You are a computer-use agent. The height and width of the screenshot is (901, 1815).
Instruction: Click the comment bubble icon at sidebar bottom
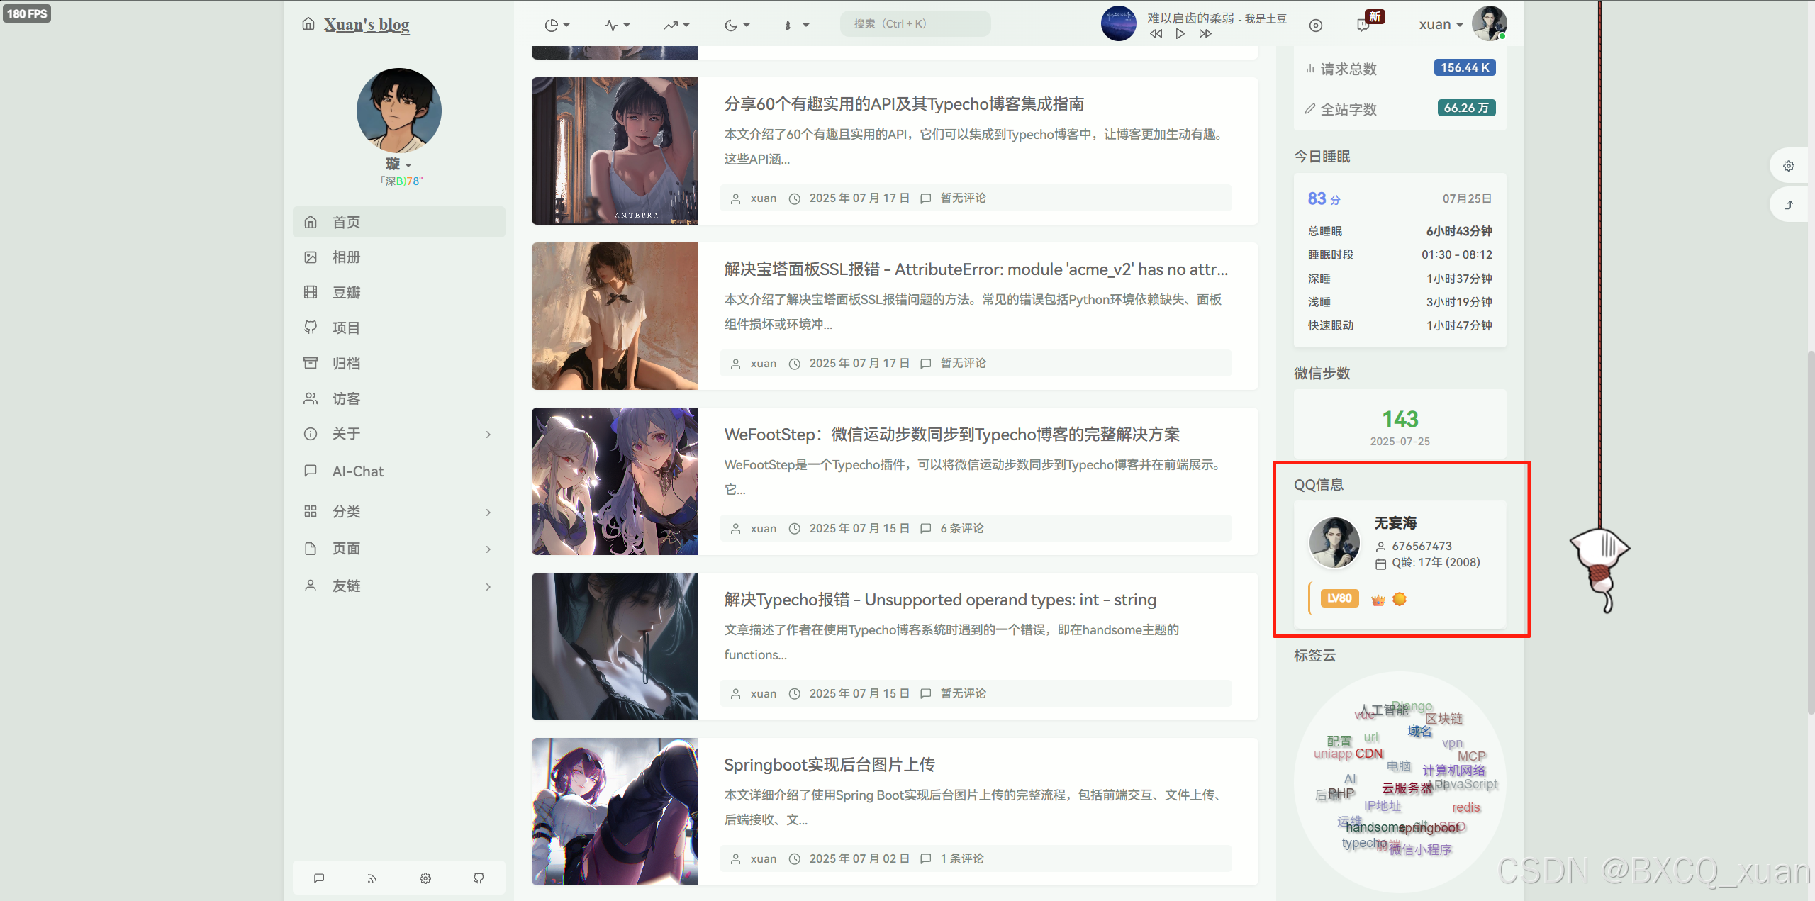319,878
